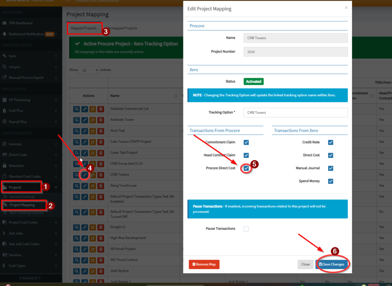Click the trash icon for High Rise Development
Screen dimensions: 392x286
coord(100,238)
